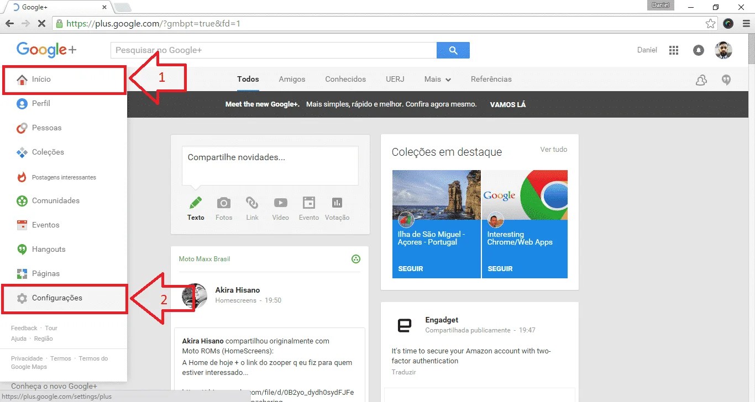The image size is (755, 402).
Task: Expand the Mais dropdown in the stream tabs
Action: (x=438, y=80)
